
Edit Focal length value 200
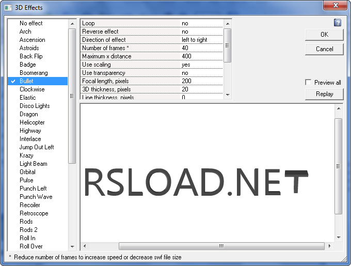tap(201, 81)
